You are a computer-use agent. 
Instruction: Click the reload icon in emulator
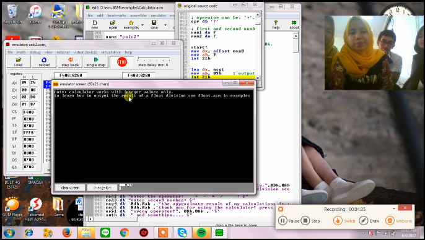(44, 62)
